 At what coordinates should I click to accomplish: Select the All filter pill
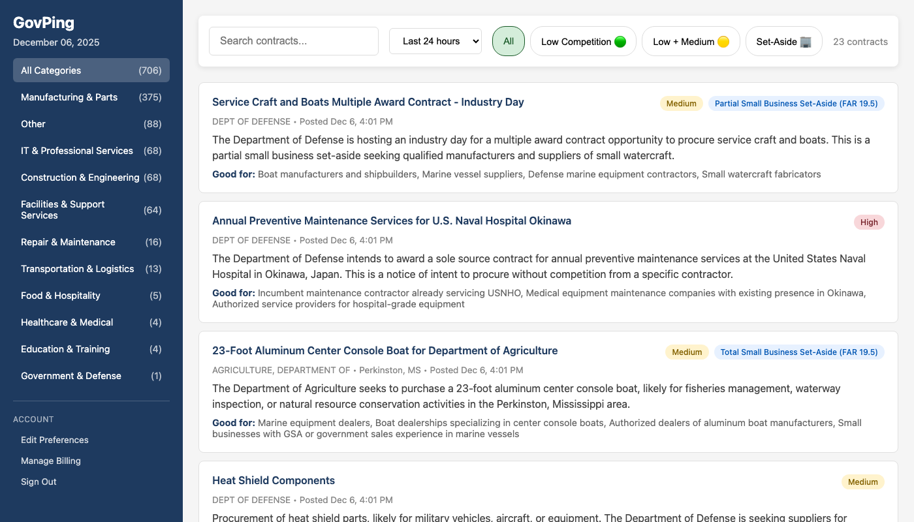(x=508, y=40)
